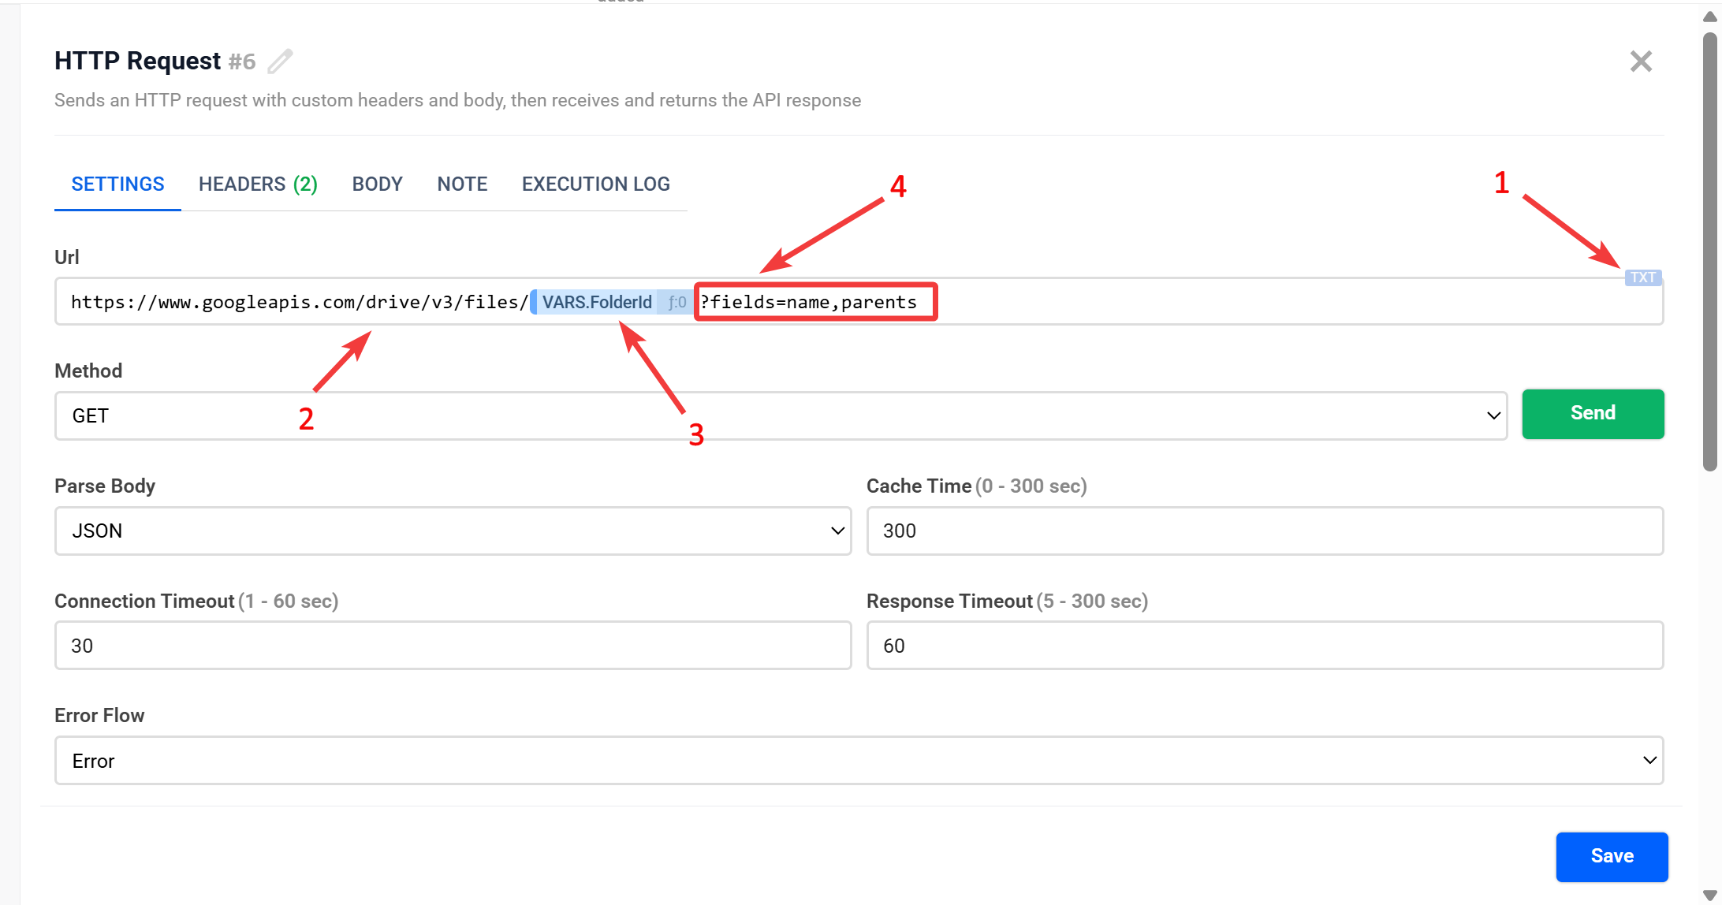This screenshot has width=1722, height=905.
Task: Open the Error Flow dropdown
Action: coord(859,760)
